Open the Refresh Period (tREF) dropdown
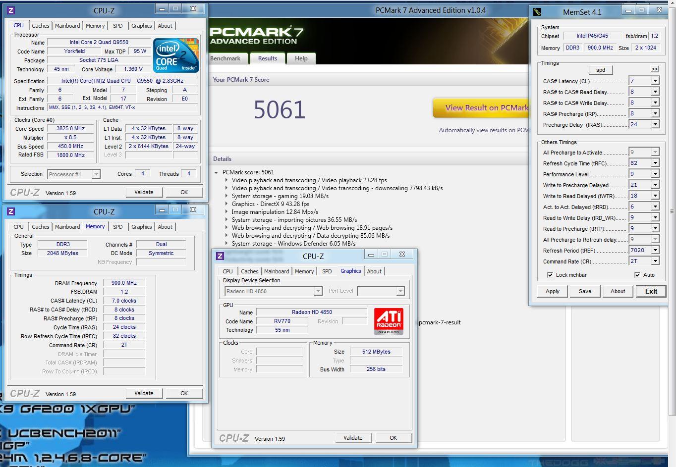Image resolution: width=676 pixels, height=467 pixels. click(655, 250)
